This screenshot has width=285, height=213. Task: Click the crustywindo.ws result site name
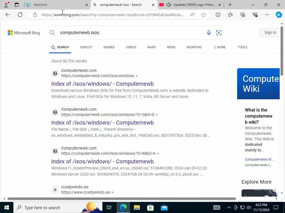75,187
